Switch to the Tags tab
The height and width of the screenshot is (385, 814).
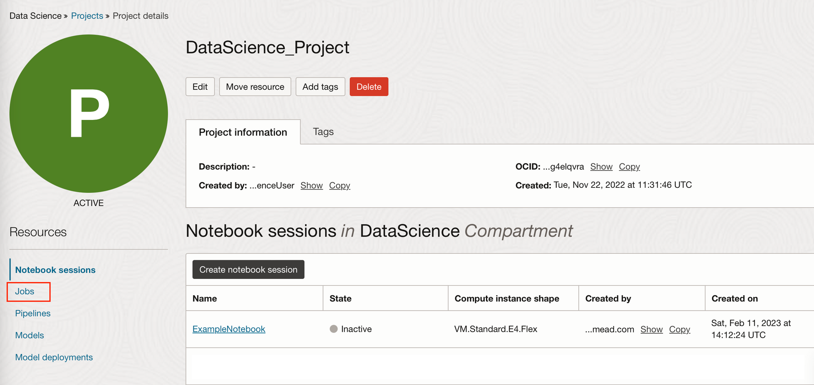[x=323, y=132]
